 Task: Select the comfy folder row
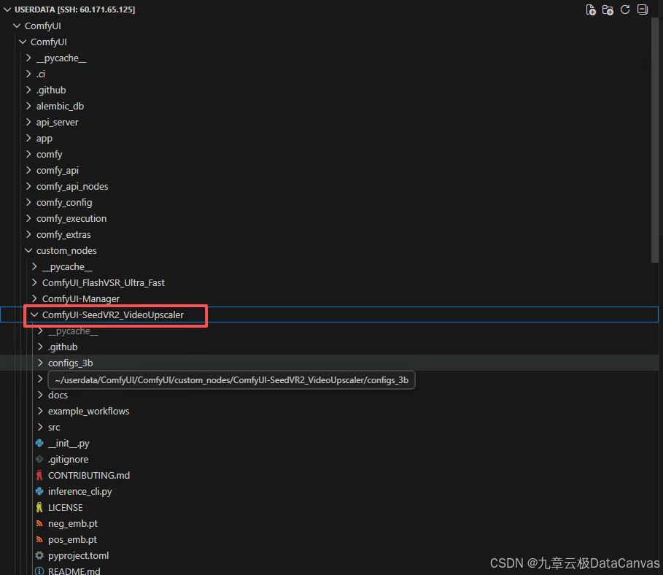[x=329, y=155]
